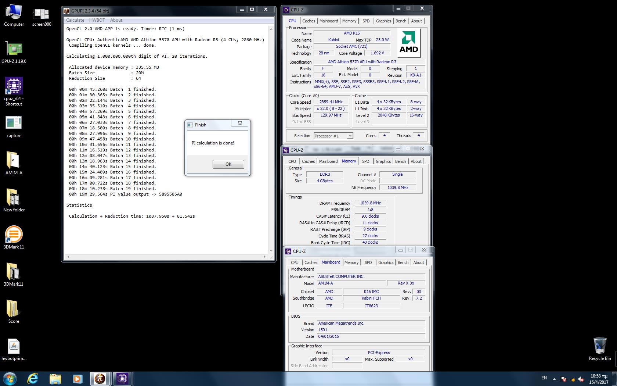Screen dimensions: 617x386
Task: Select CPU tab in middle CPU-Z Memory window
Action: 292,161
